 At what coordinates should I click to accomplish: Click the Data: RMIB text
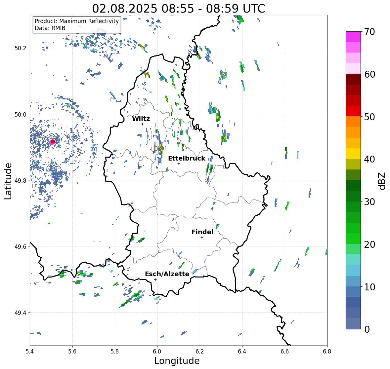(50, 28)
